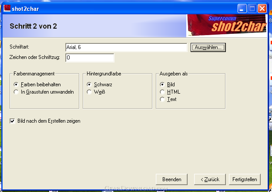This screenshot has width=272, height=192.
Task: Close the shot2char window
Action: [262, 9]
